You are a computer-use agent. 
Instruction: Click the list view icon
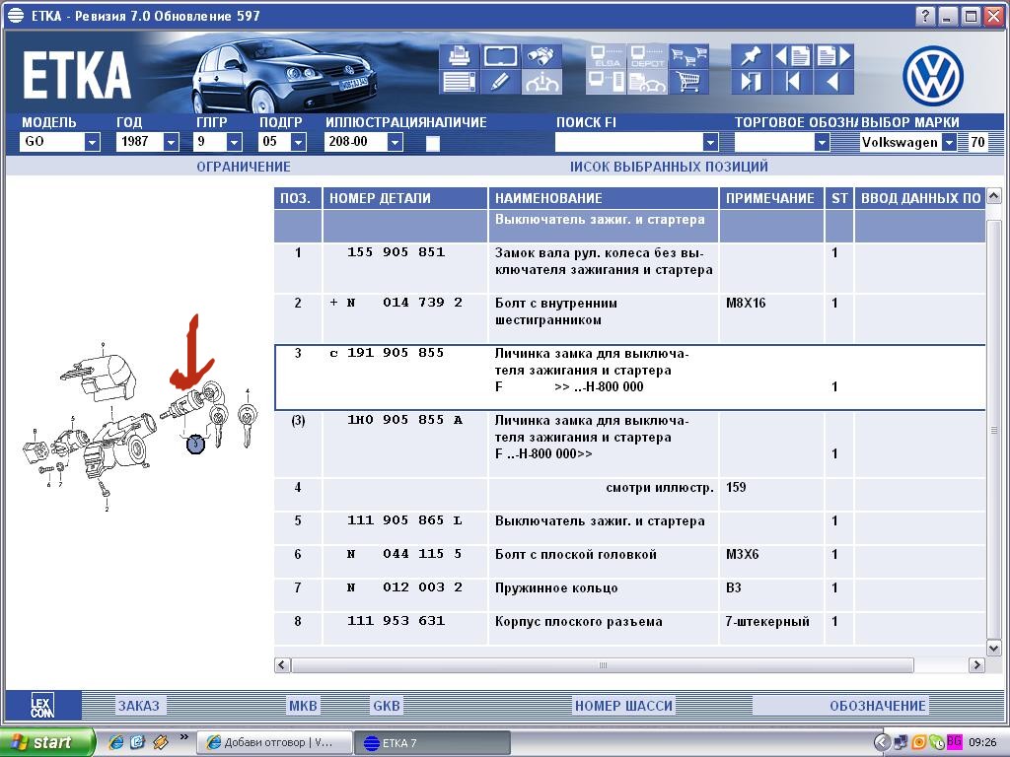pyautogui.click(x=459, y=83)
